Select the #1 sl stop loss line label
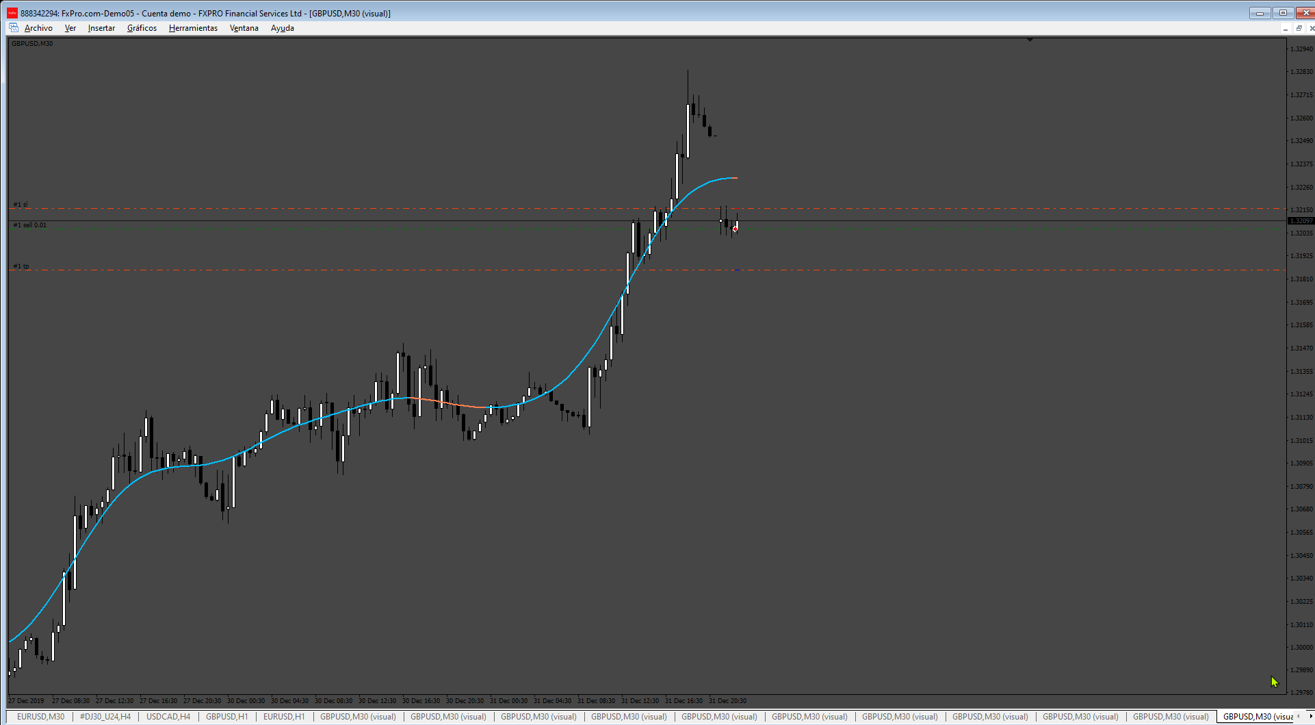Screen dimensions: 1315x725 (21, 204)
